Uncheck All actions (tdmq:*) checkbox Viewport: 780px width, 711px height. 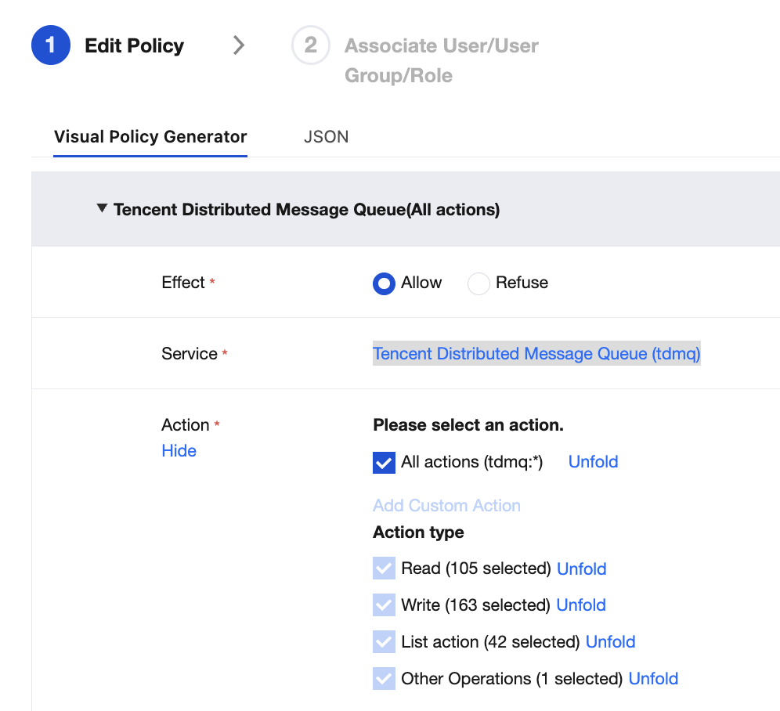tap(384, 463)
